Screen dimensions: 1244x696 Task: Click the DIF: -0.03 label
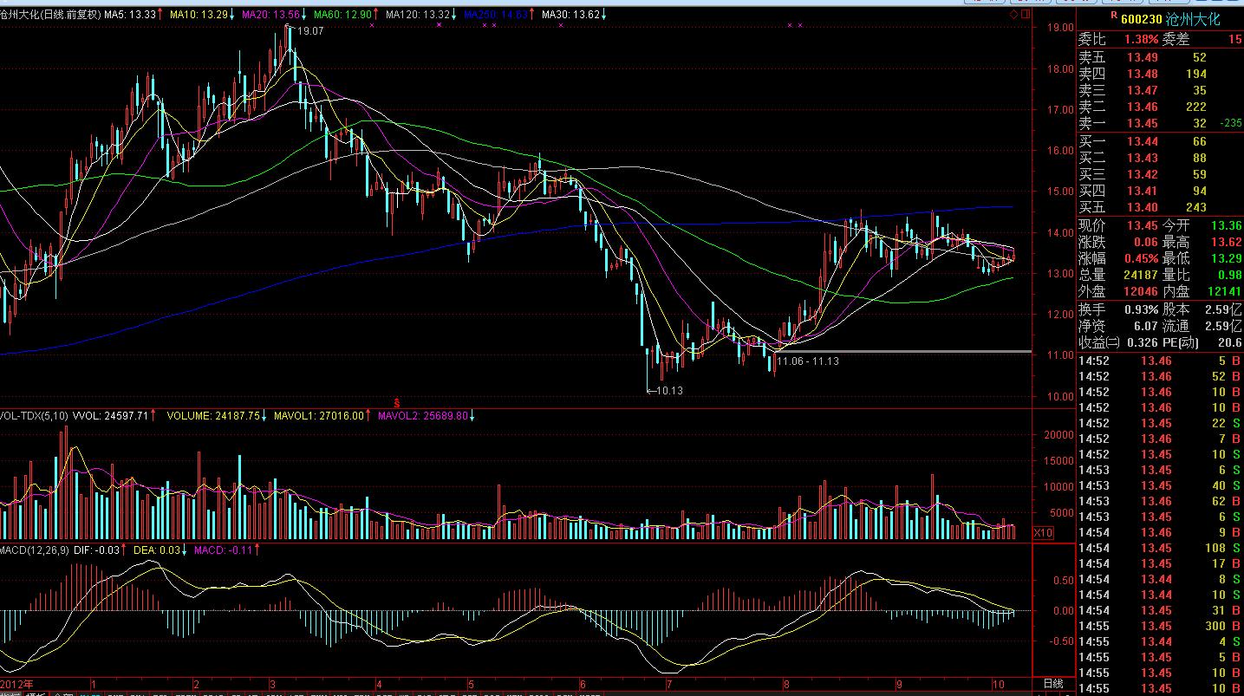click(x=98, y=550)
